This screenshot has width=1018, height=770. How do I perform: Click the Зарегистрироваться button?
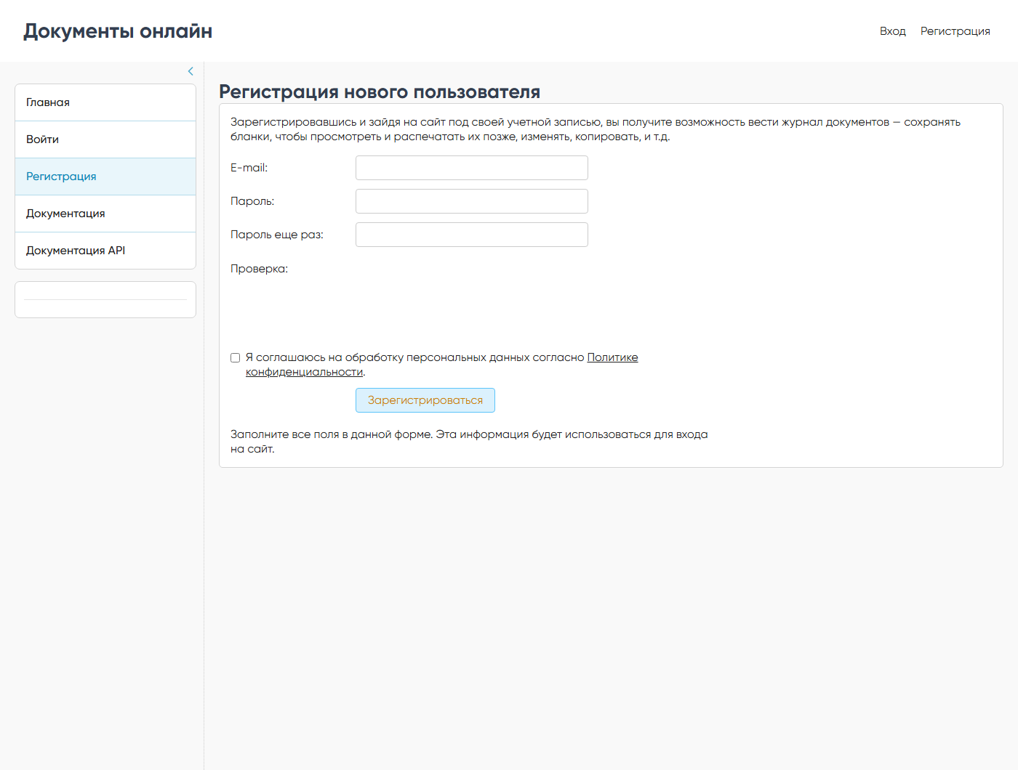(x=425, y=400)
